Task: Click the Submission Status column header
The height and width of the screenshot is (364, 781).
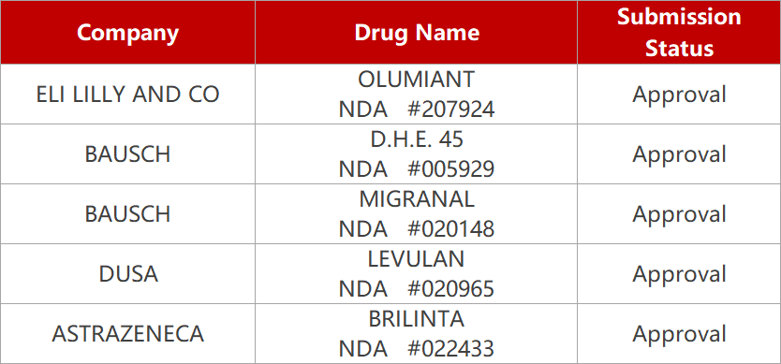Action: [679, 33]
